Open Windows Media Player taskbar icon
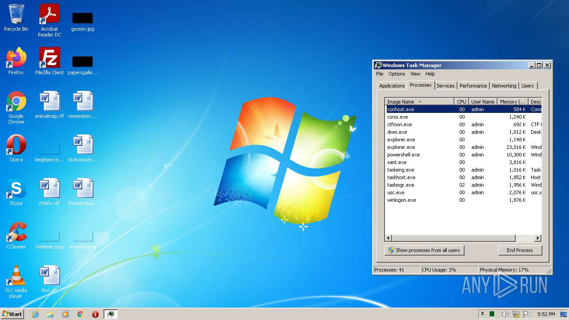The height and width of the screenshot is (320, 569). pyautogui.click(x=65, y=314)
